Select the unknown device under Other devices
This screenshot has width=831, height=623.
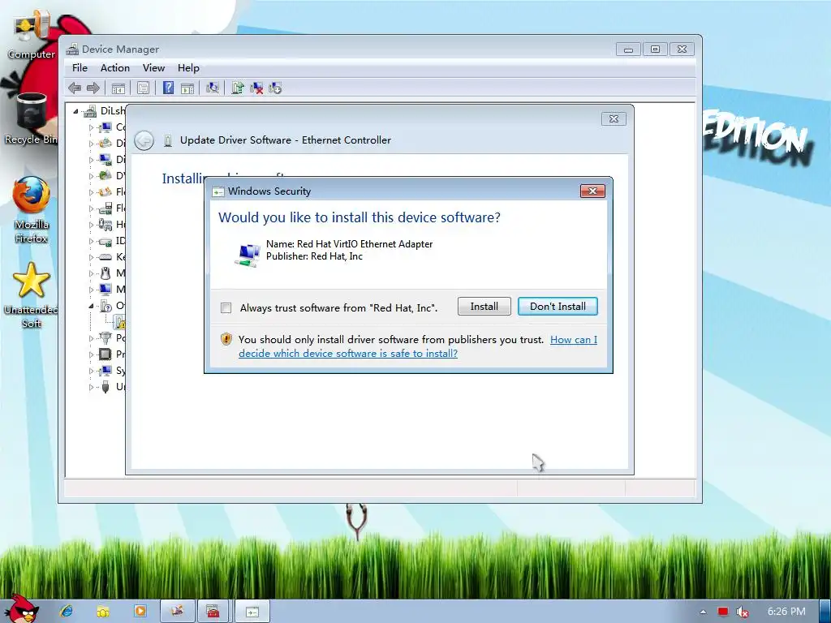[120, 321]
